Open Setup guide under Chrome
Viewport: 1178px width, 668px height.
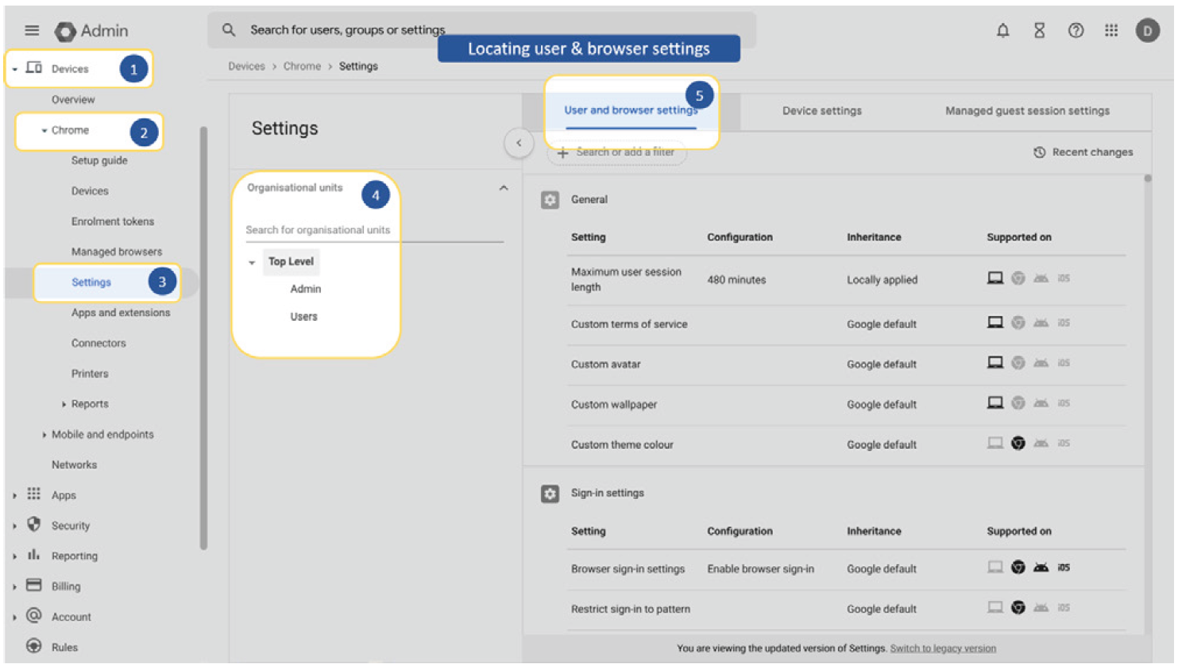pos(99,160)
